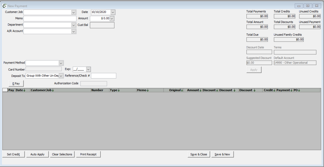Open the Customer:Job dropdown

coord(73,12)
